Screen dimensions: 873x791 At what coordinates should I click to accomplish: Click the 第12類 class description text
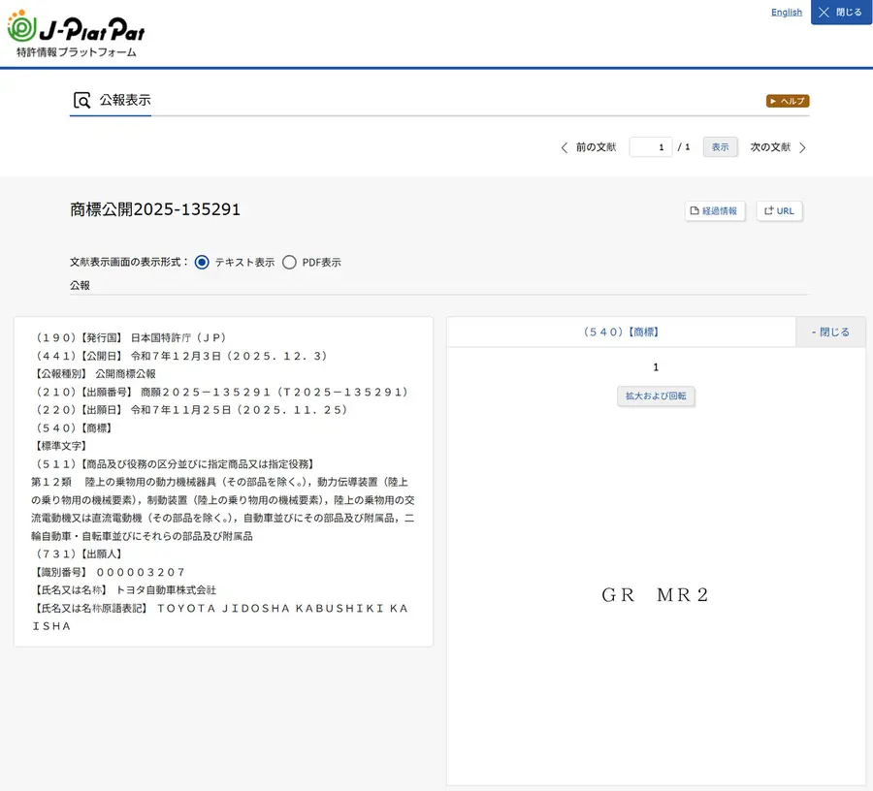(x=223, y=509)
